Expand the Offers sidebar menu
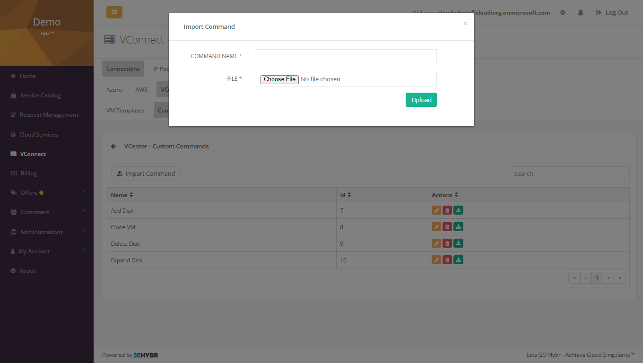The height and width of the screenshot is (363, 643). coord(46,193)
